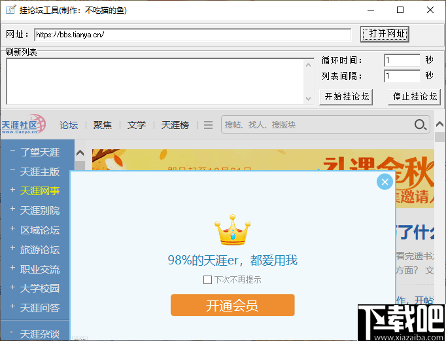Open the 大学校园 sidebar link

point(40,289)
